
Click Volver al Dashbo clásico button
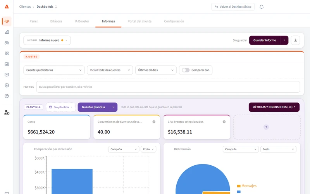coord(233,7)
